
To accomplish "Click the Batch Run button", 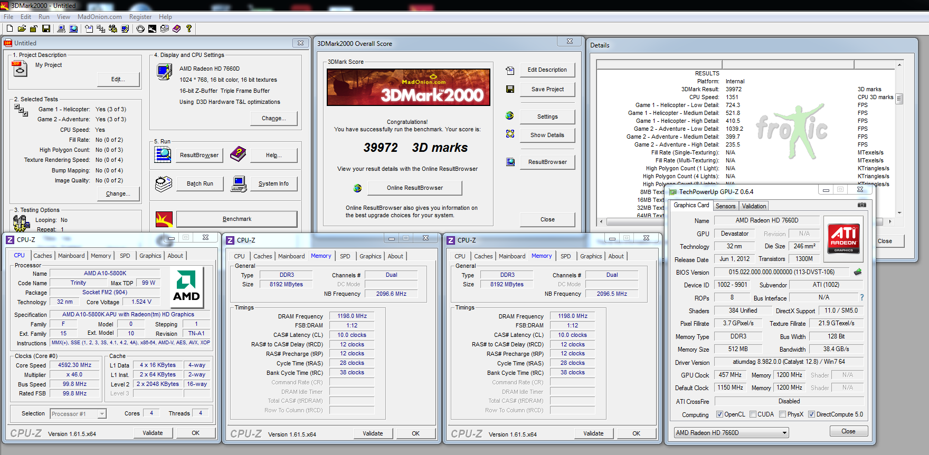I will point(200,184).
